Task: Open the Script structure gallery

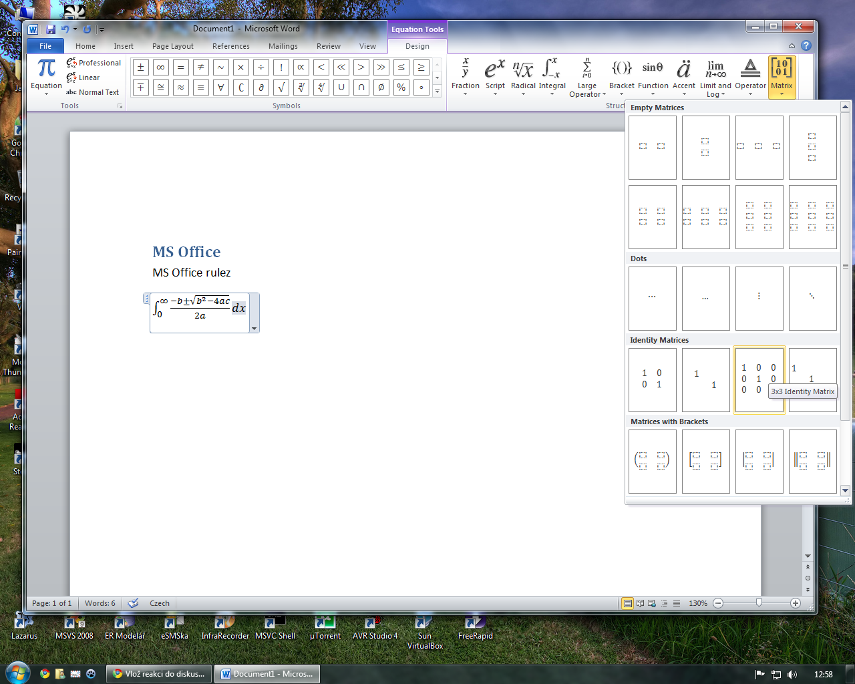Action: point(495,77)
